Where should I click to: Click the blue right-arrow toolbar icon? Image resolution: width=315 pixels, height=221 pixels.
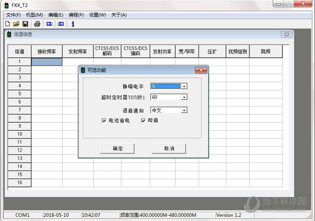(x=61, y=24)
